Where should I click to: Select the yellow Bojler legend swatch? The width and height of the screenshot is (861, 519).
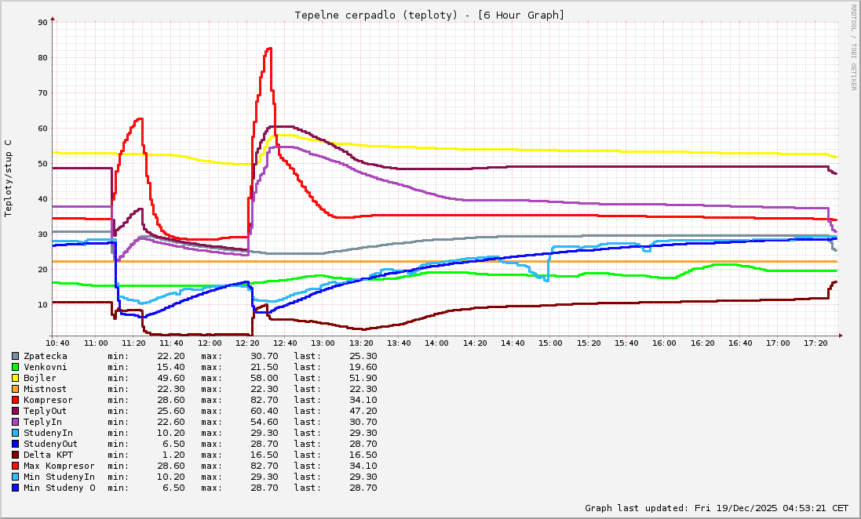pyautogui.click(x=15, y=378)
